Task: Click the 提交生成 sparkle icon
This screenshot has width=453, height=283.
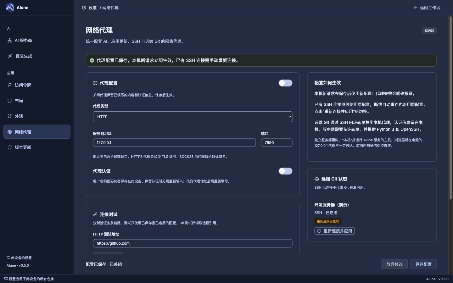Action: 10,56
